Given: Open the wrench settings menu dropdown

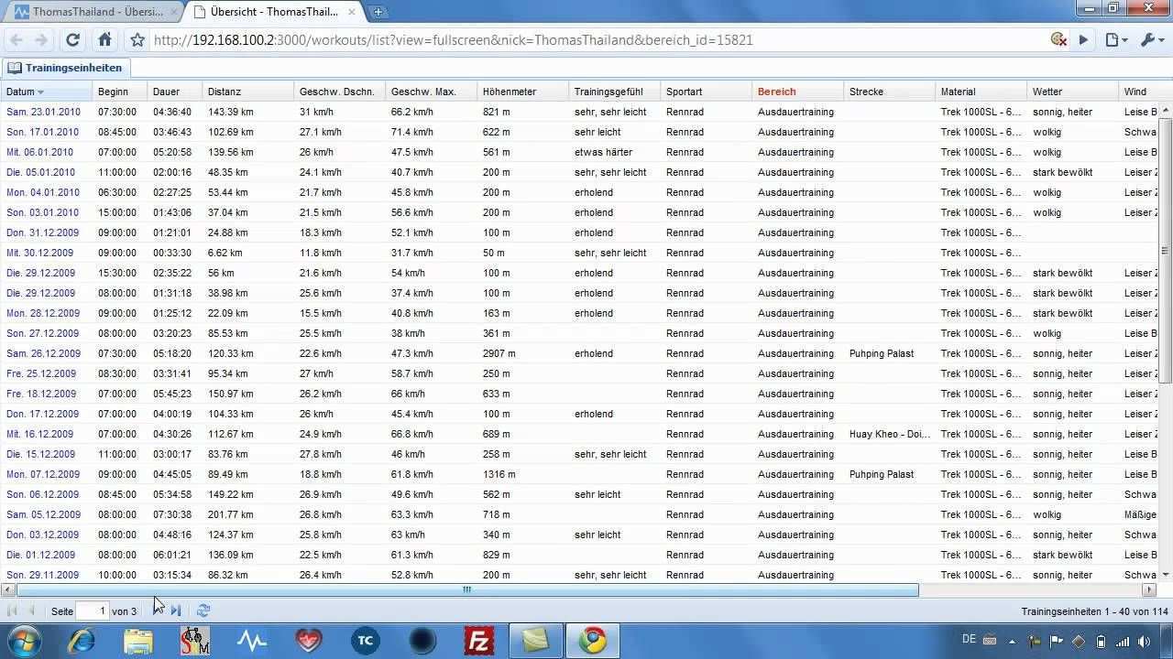Looking at the screenshot, I should (1150, 40).
